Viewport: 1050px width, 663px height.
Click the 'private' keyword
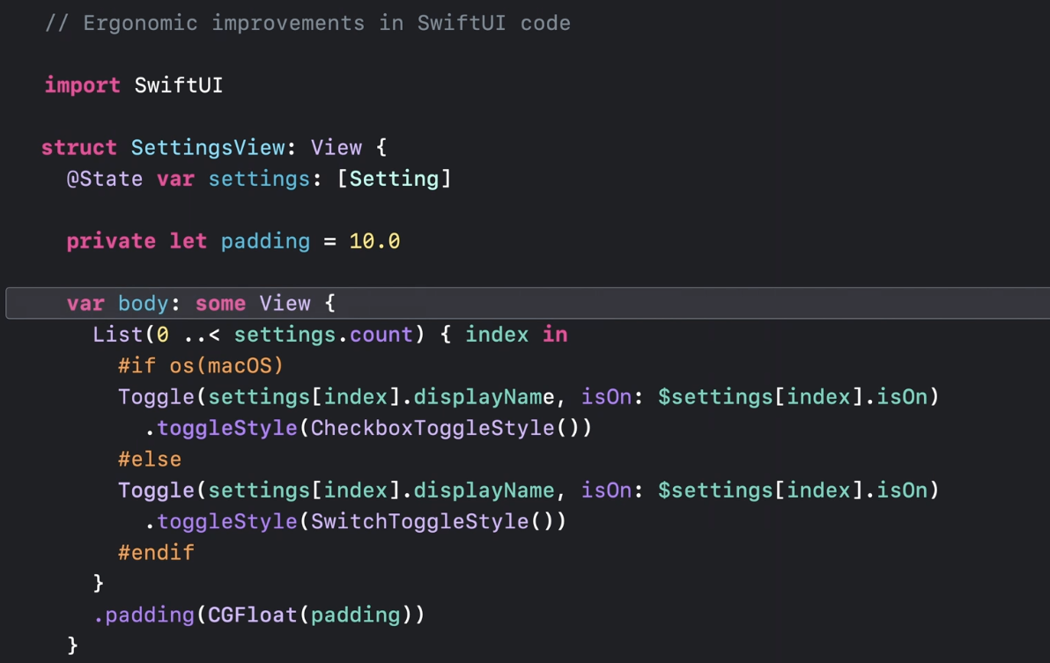pos(111,241)
